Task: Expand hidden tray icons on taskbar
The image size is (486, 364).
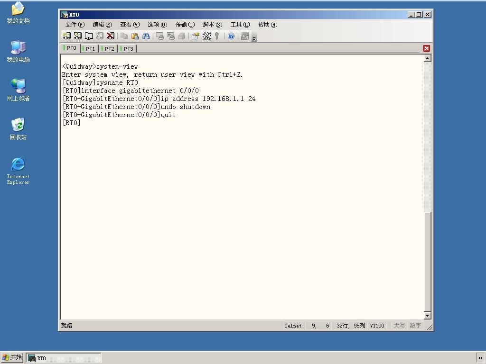Action: click(x=480, y=358)
